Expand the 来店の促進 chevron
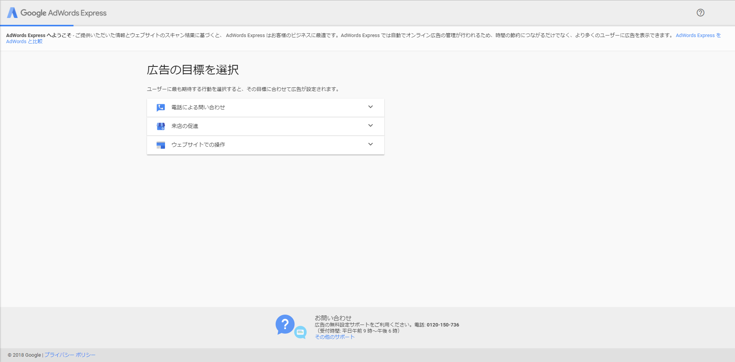735x362 pixels. [x=371, y=126]
